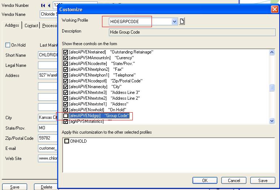Click address line field 927 Wareh
280x190 pixels.
point(48,75)
